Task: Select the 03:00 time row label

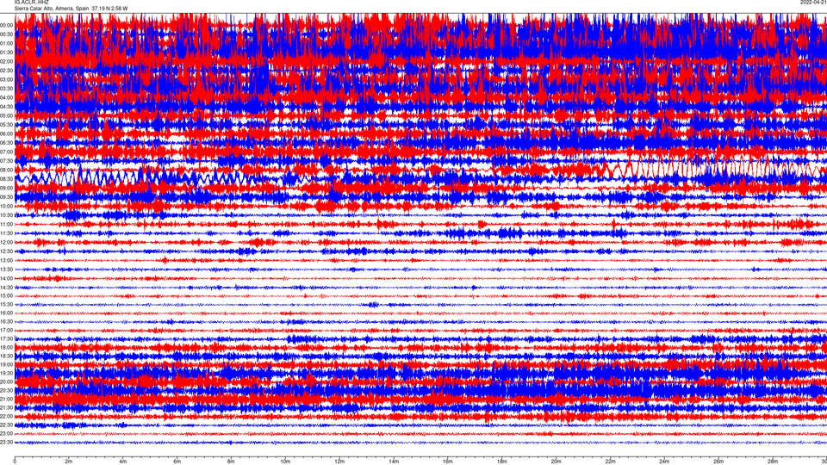Action: pos(6,79)
